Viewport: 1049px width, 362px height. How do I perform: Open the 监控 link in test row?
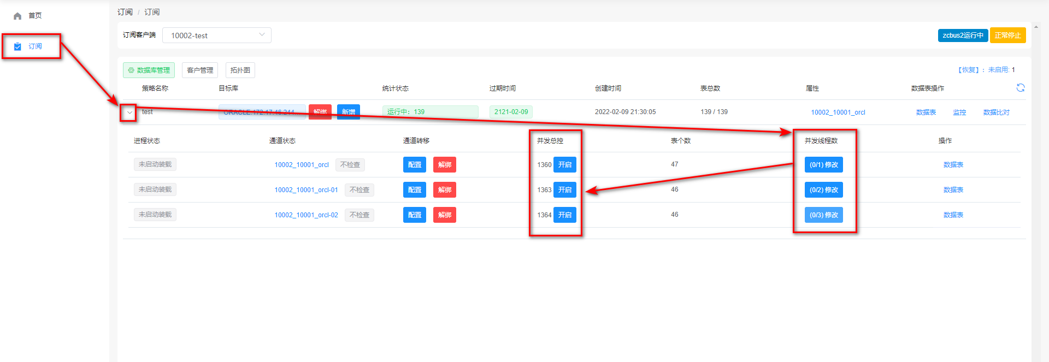[x=959, y=112]
